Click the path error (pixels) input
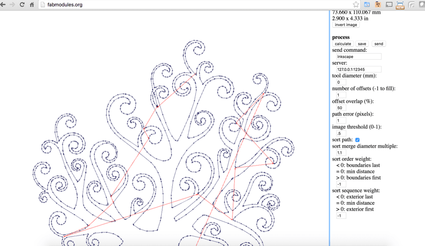 [x=341, y=120]
